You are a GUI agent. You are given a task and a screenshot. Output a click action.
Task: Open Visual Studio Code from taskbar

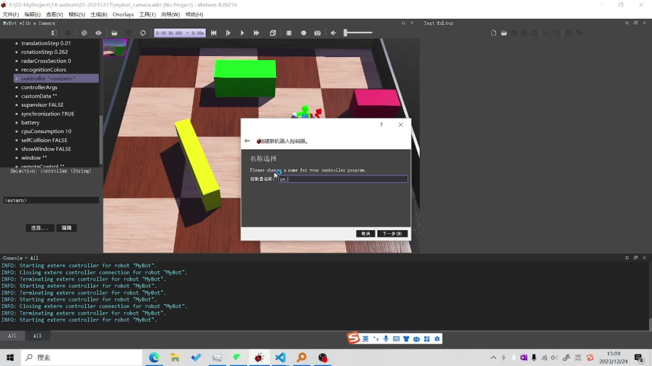280,358
